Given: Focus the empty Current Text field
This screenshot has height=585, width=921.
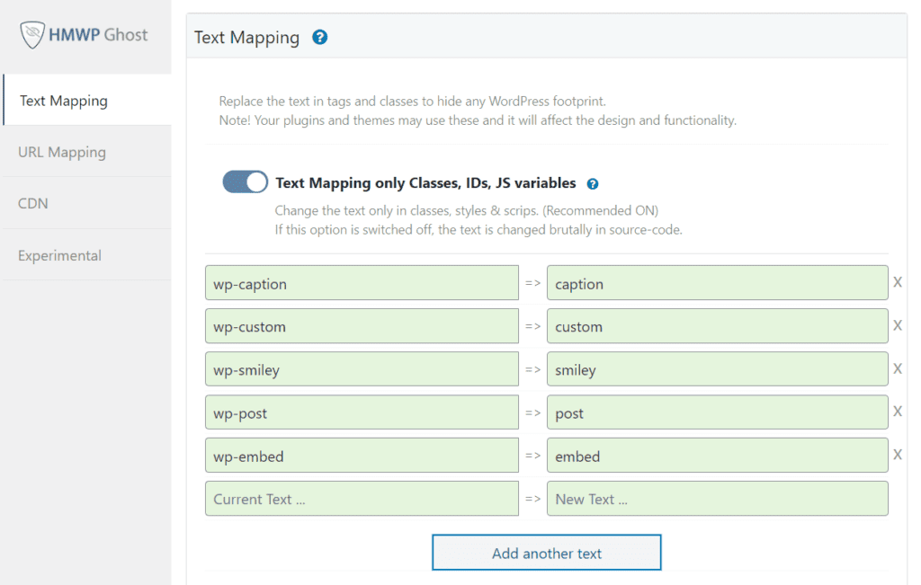Looking at the screenshot, I should [x=362, y=499].
